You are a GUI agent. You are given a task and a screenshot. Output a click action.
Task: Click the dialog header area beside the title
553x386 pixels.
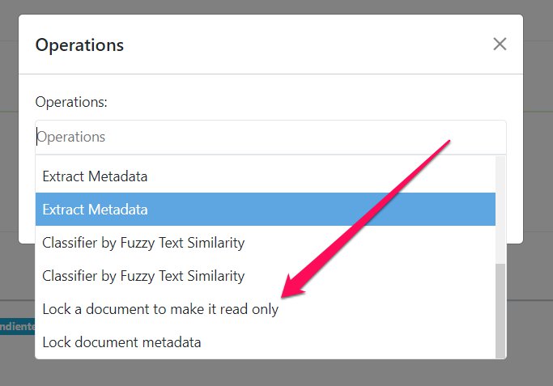[308, 45]
